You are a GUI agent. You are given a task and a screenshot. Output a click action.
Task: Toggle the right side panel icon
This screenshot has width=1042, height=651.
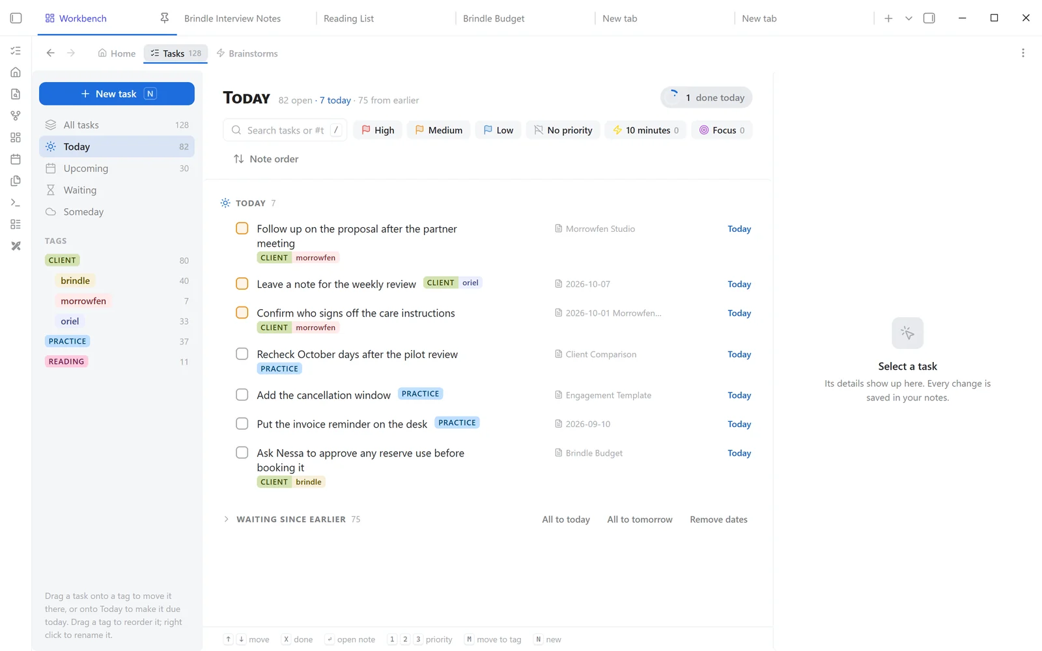pyautogui.click(x=929, y=18)
